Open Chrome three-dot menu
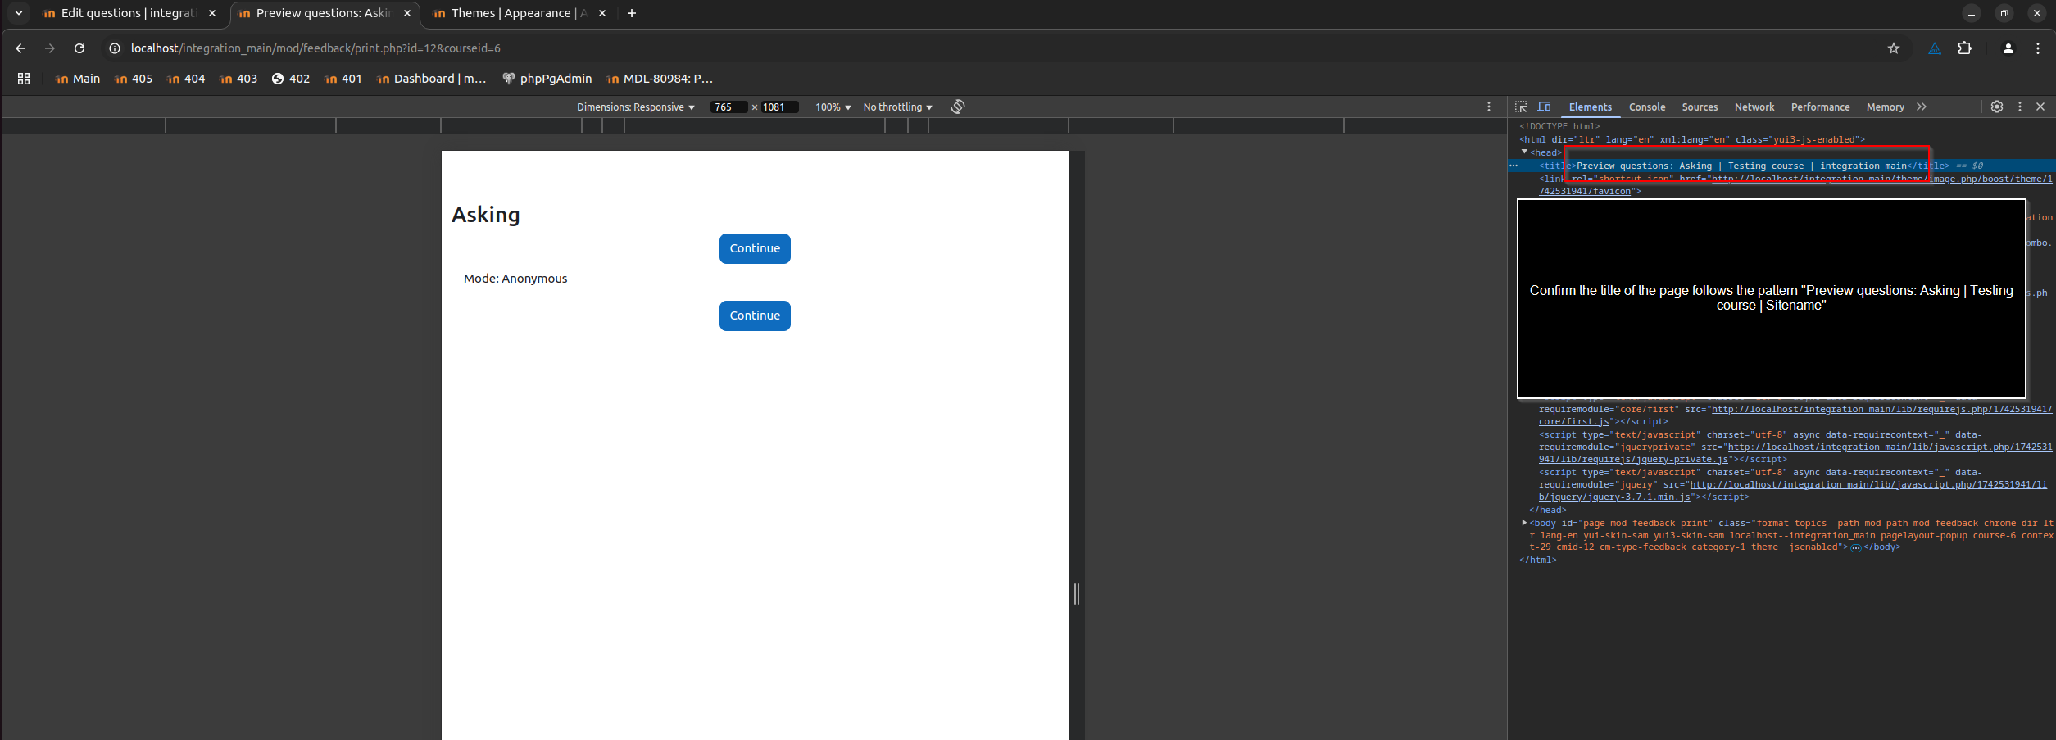The width and height of the screenshot is (2056, 740). [x=2037, y=48]
